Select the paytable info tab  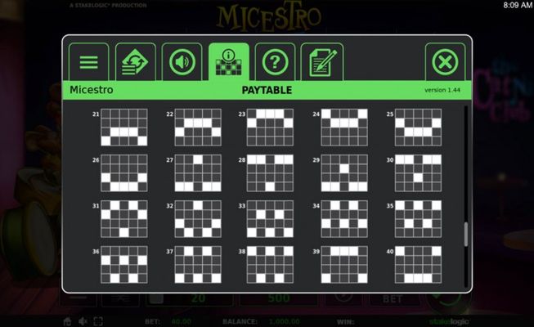(x=228, y=62)
